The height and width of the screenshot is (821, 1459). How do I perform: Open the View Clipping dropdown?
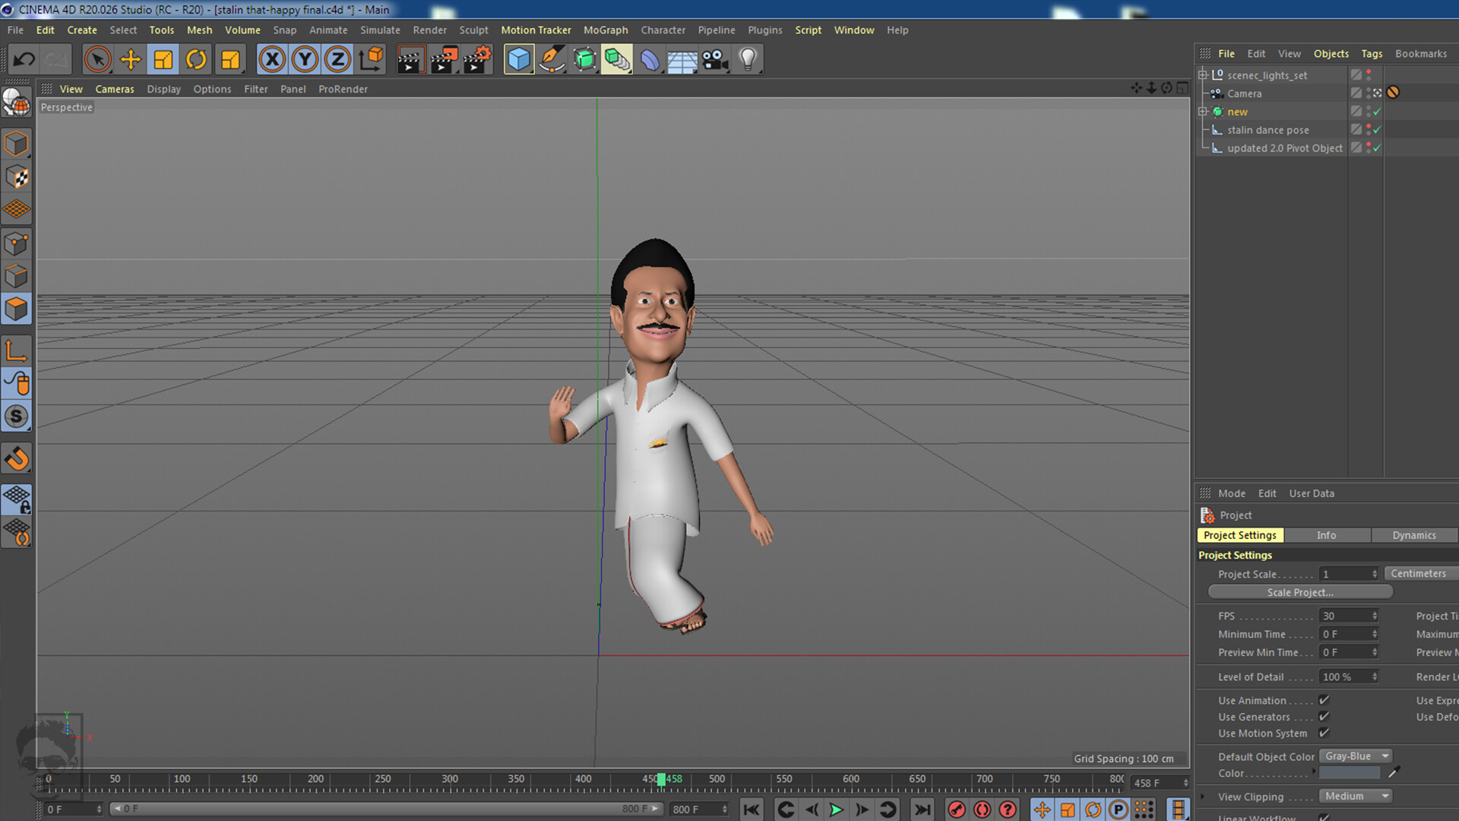click(x=1356, y=796)
